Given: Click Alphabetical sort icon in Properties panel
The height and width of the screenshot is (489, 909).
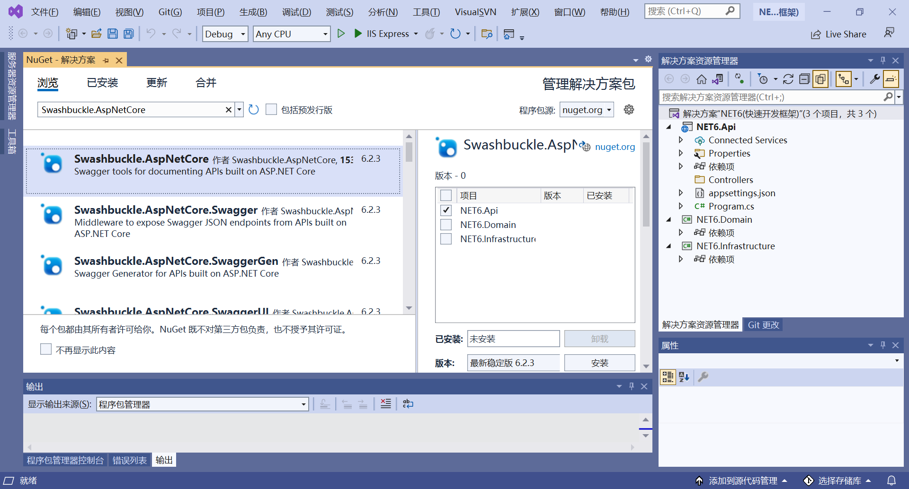Looking at the screenshot, I should pos(684,377).
